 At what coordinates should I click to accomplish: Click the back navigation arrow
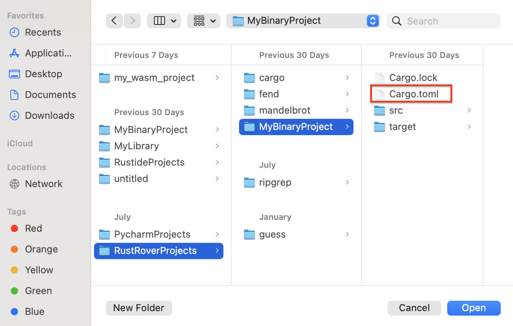coord(114,21)
